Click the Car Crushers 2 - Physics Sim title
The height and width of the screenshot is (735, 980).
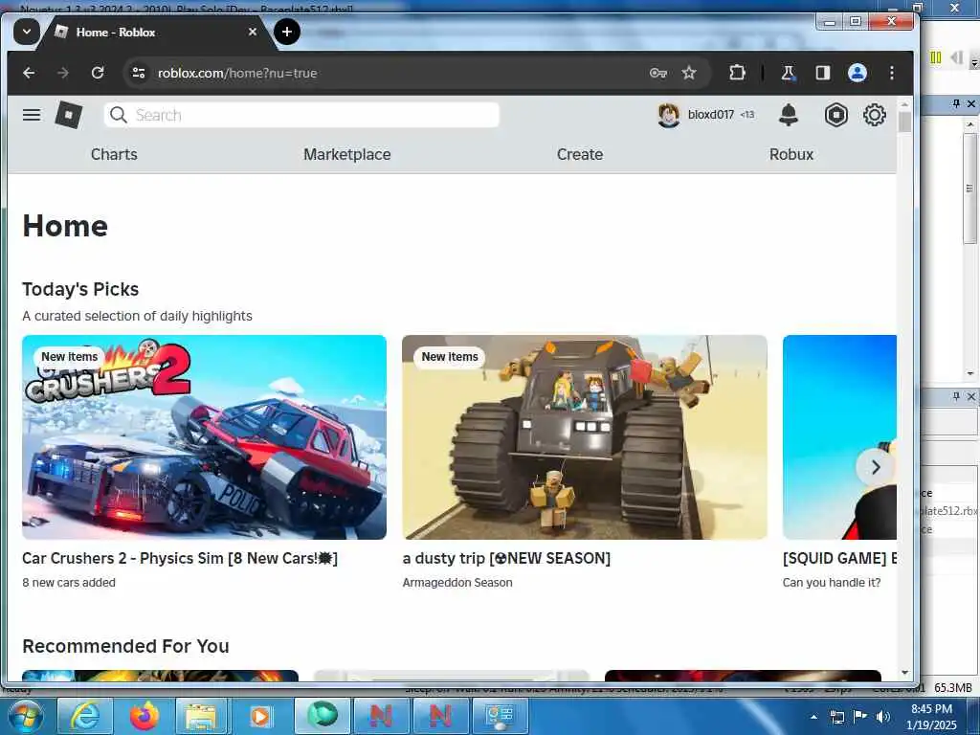(180, 558)
